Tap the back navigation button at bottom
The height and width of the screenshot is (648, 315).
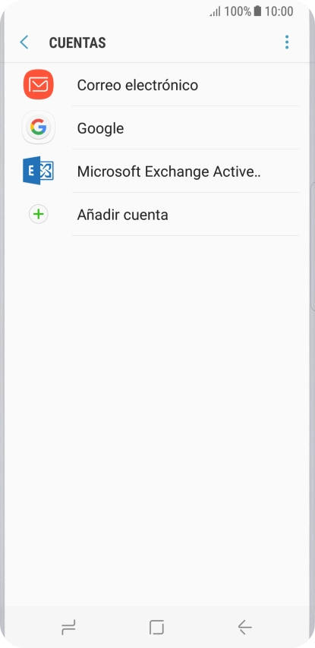pyautogui.click(x=244, y=628)
